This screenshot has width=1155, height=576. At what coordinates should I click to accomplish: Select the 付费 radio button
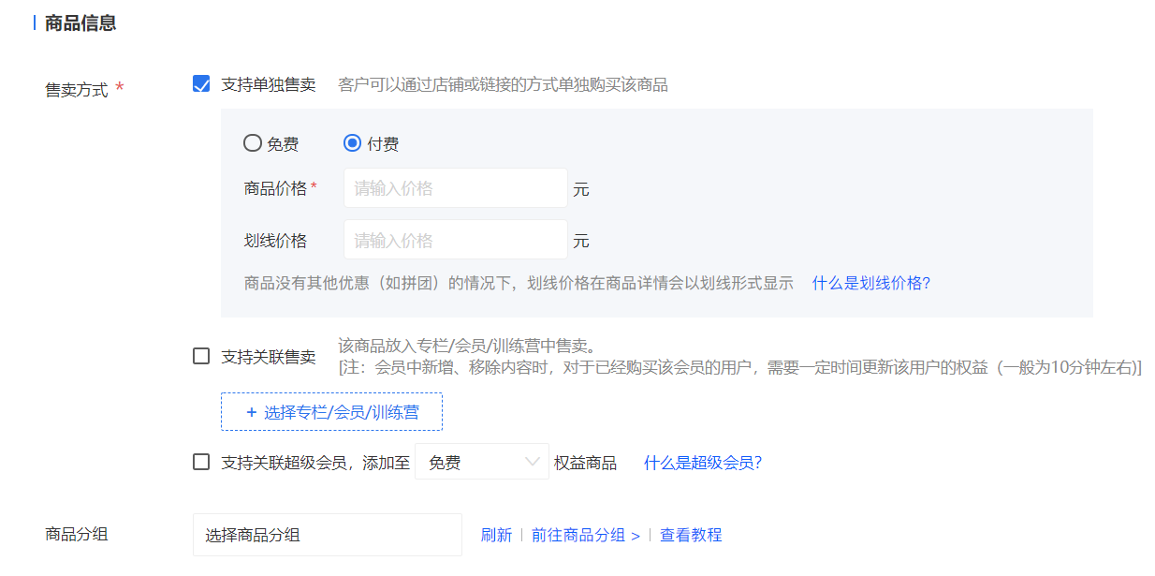(x=353, y=143)
